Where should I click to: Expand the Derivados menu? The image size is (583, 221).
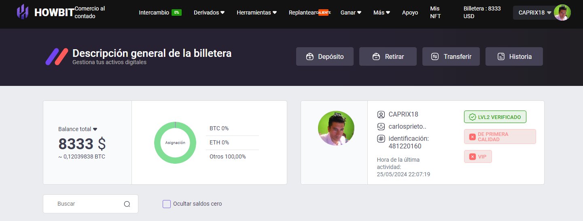tap(209, 13)
